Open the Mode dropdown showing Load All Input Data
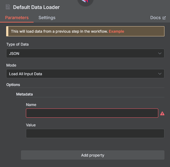This screenshot has width=170, height=167. tap(85, 74)
